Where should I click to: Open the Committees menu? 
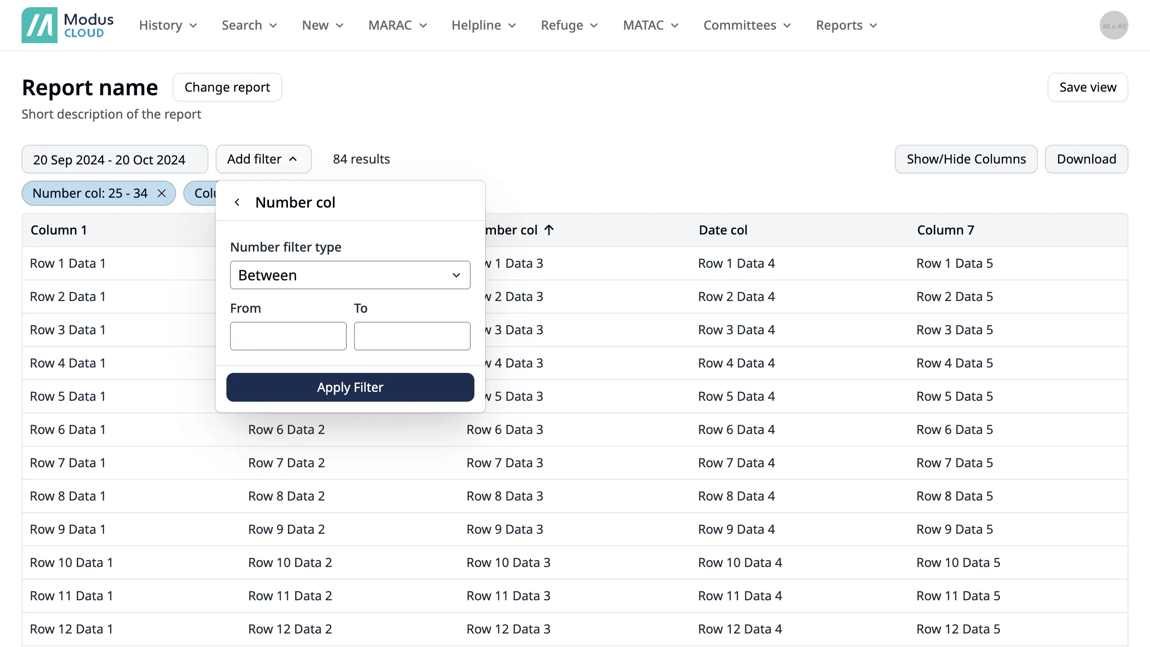(747, 25)
